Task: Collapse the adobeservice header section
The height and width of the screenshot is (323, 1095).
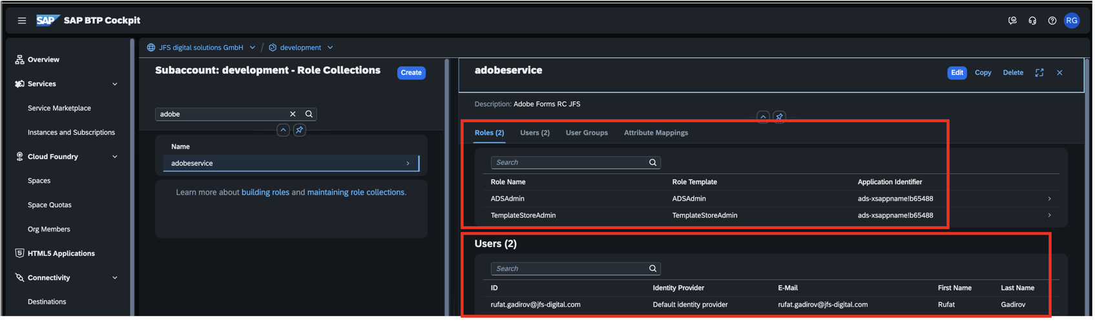Action: pyautogui.click(x=763, y=117)
